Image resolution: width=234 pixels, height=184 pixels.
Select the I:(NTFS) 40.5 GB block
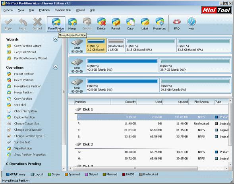point(122,85)
